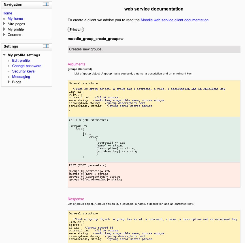Click the pink REST POST parameters box
Viewport: 245px width, 243px height.
coord(154,175)
